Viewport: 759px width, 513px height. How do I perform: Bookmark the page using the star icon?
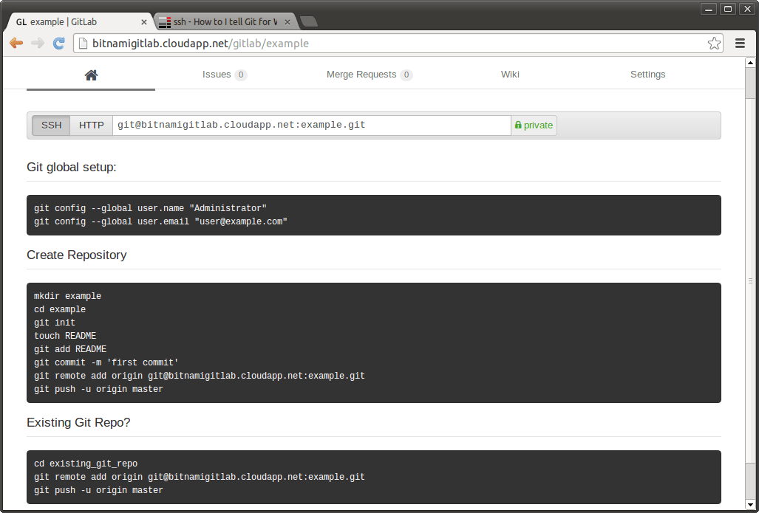click(714, 44)
